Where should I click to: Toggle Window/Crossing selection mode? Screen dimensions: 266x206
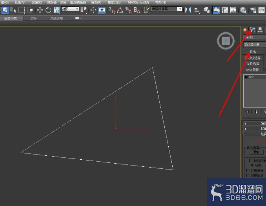[x=30, y=10]
